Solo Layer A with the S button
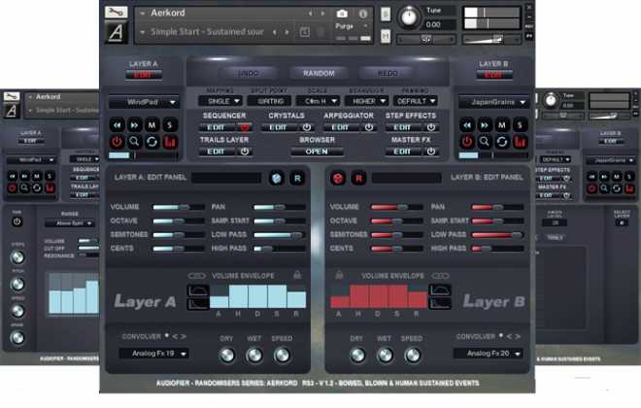 tap(170, 125)
